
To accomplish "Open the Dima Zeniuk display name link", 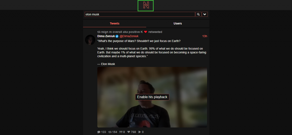I will [x=106, y=36].
